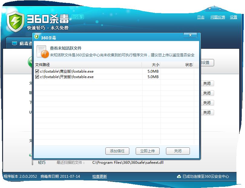245x188 pixels.
Task: Click the 程序版本 2.0.0.2052 status text
Action: tap(20, 176)
